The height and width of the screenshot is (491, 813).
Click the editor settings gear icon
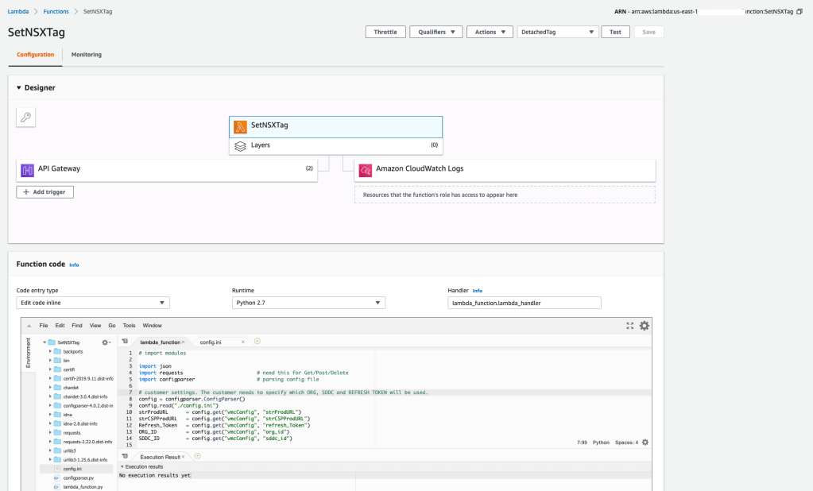pyautogui.click(x=644, y=325)
